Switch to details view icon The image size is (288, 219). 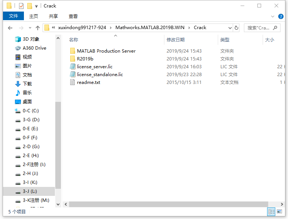(x=271, y=212)
